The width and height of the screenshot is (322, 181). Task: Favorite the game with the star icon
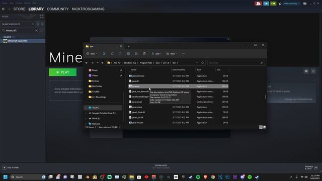(x=313, y=71)
